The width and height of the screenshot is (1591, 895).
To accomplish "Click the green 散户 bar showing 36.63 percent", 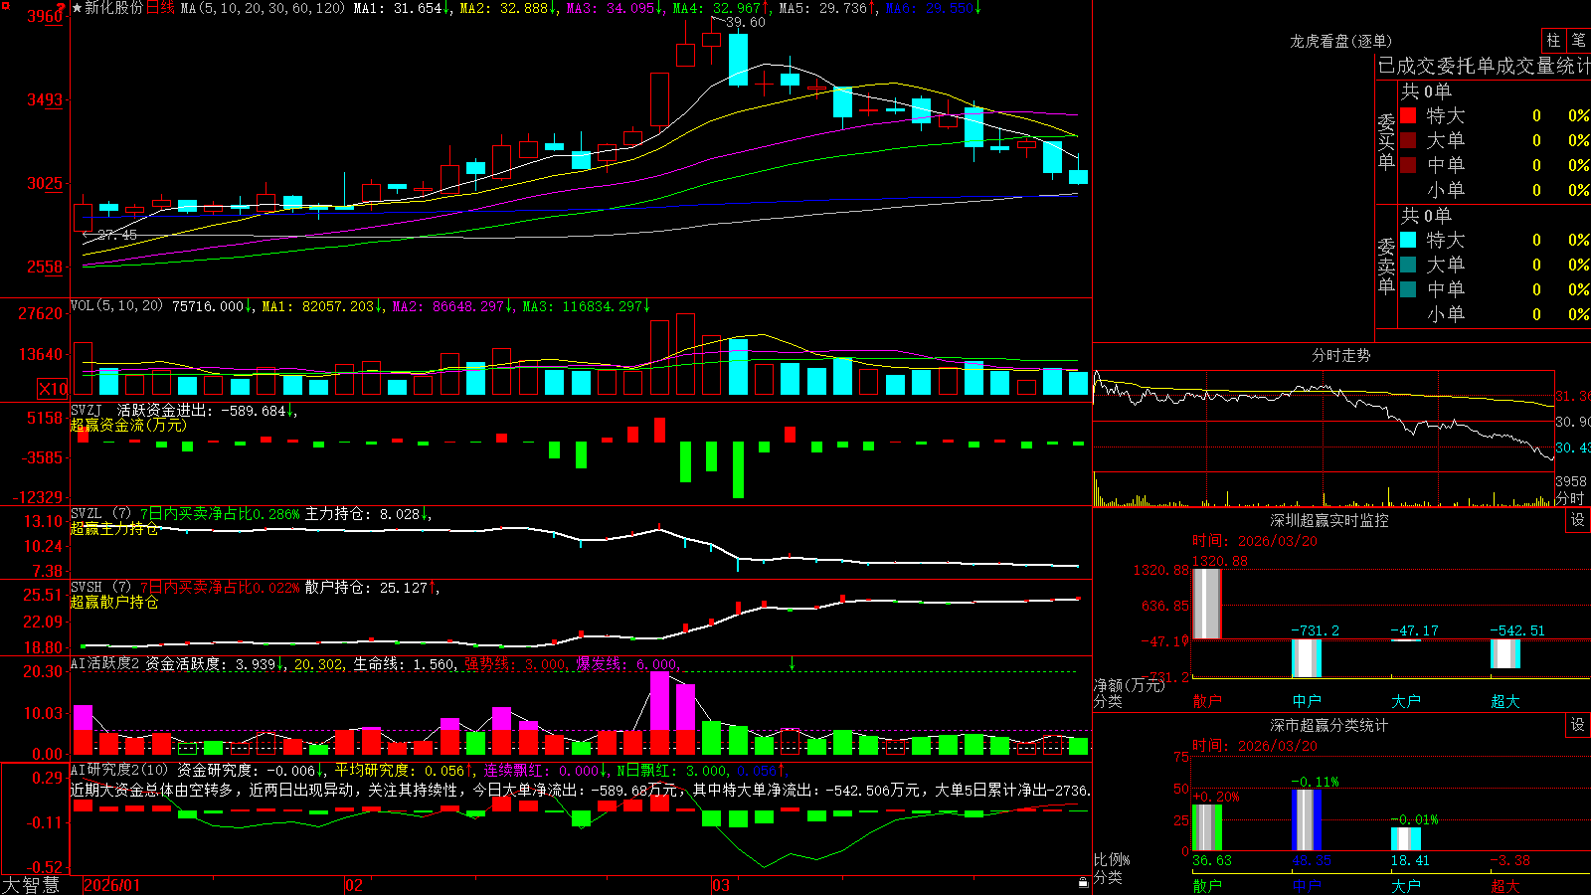I will point(1206,827).
